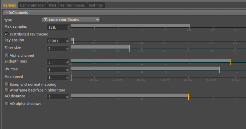Select the Render Passes tab

(x=72, y=5)
